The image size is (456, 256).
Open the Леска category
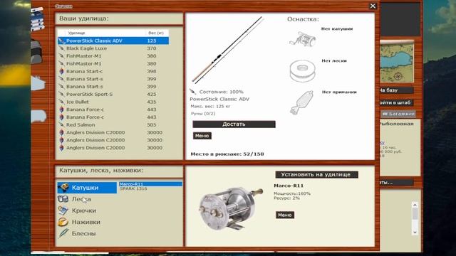point(81,199)
